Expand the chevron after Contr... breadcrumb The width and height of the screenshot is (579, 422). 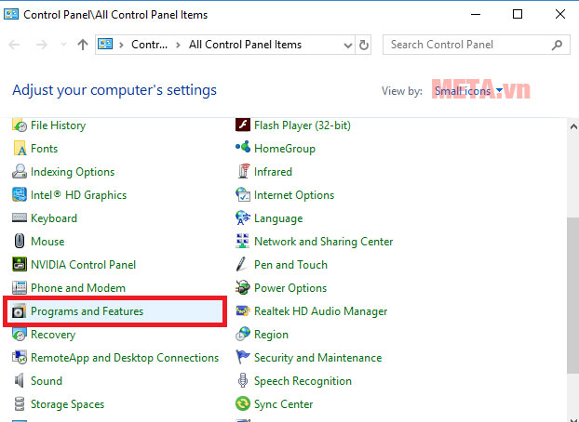(x=179, y=45)
